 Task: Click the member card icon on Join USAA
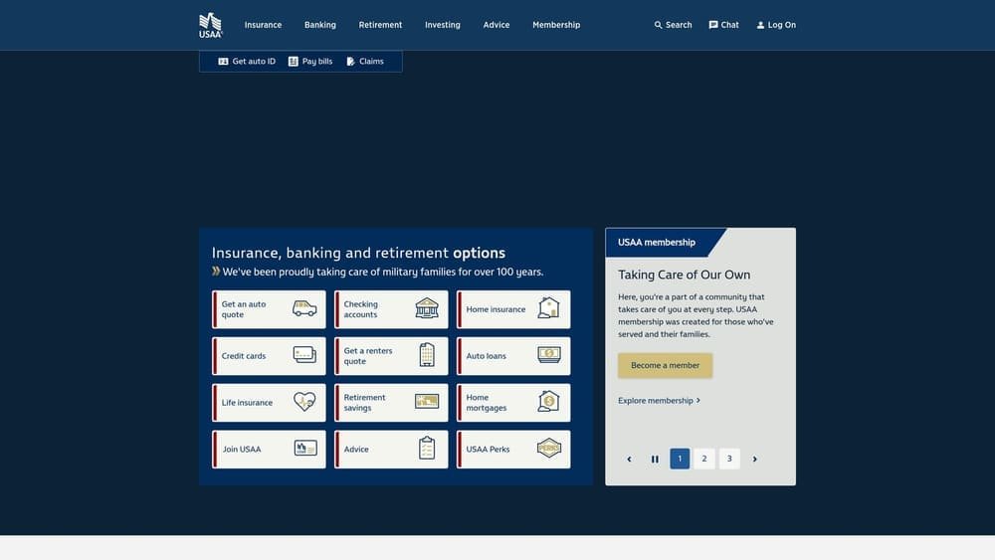[305, 449]
